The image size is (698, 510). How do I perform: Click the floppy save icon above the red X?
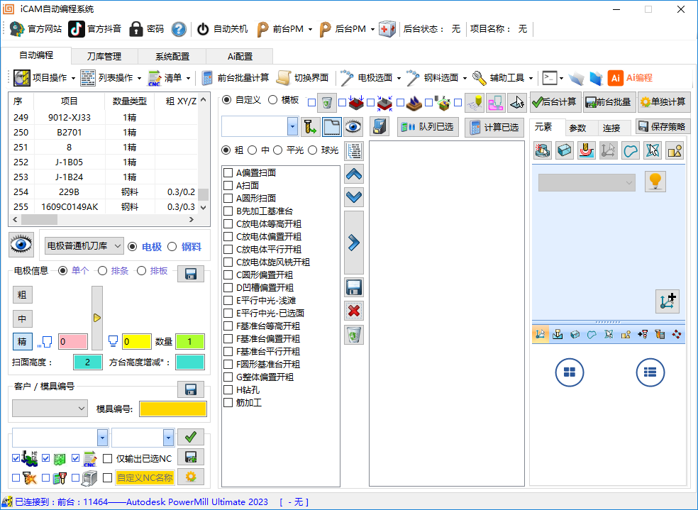pos(354,287)
